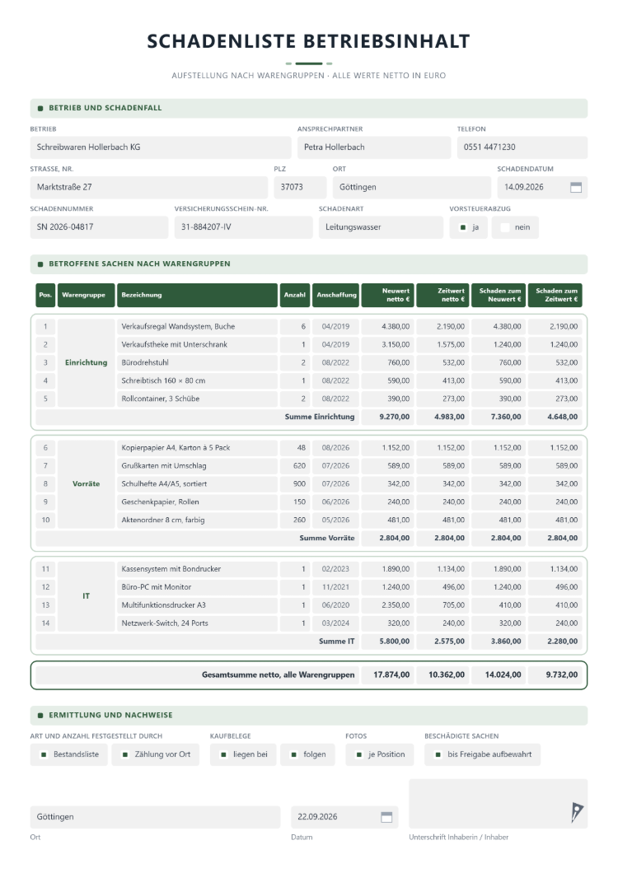Viewport: 618px width, 873px height.
Task: Click Summe IT Neuwert '5.800,00'
Action: 388,642
